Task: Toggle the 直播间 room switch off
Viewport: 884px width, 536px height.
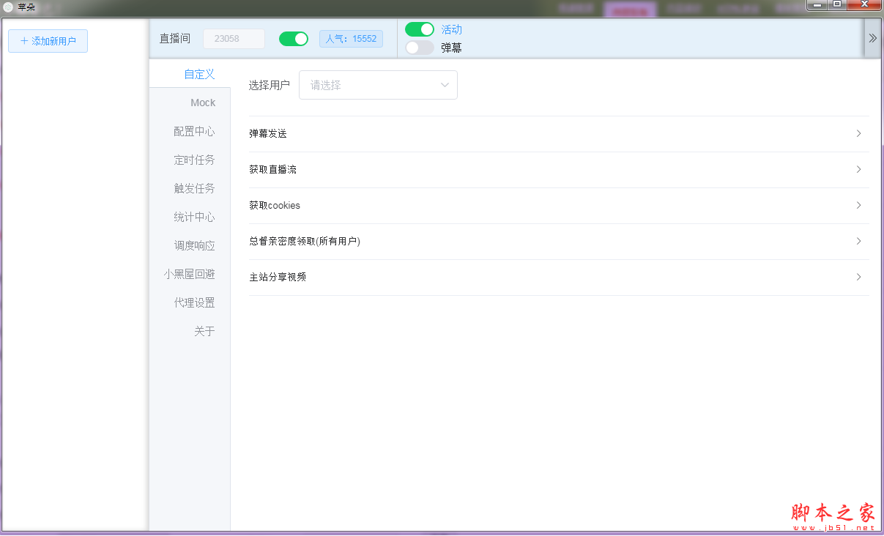Action: pos(294,39)
